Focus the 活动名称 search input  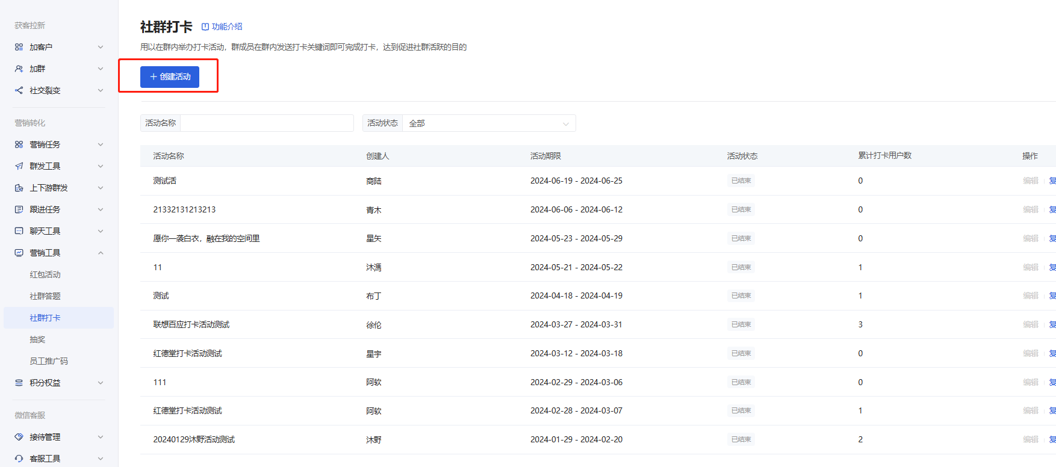click(x=267, y=123)
